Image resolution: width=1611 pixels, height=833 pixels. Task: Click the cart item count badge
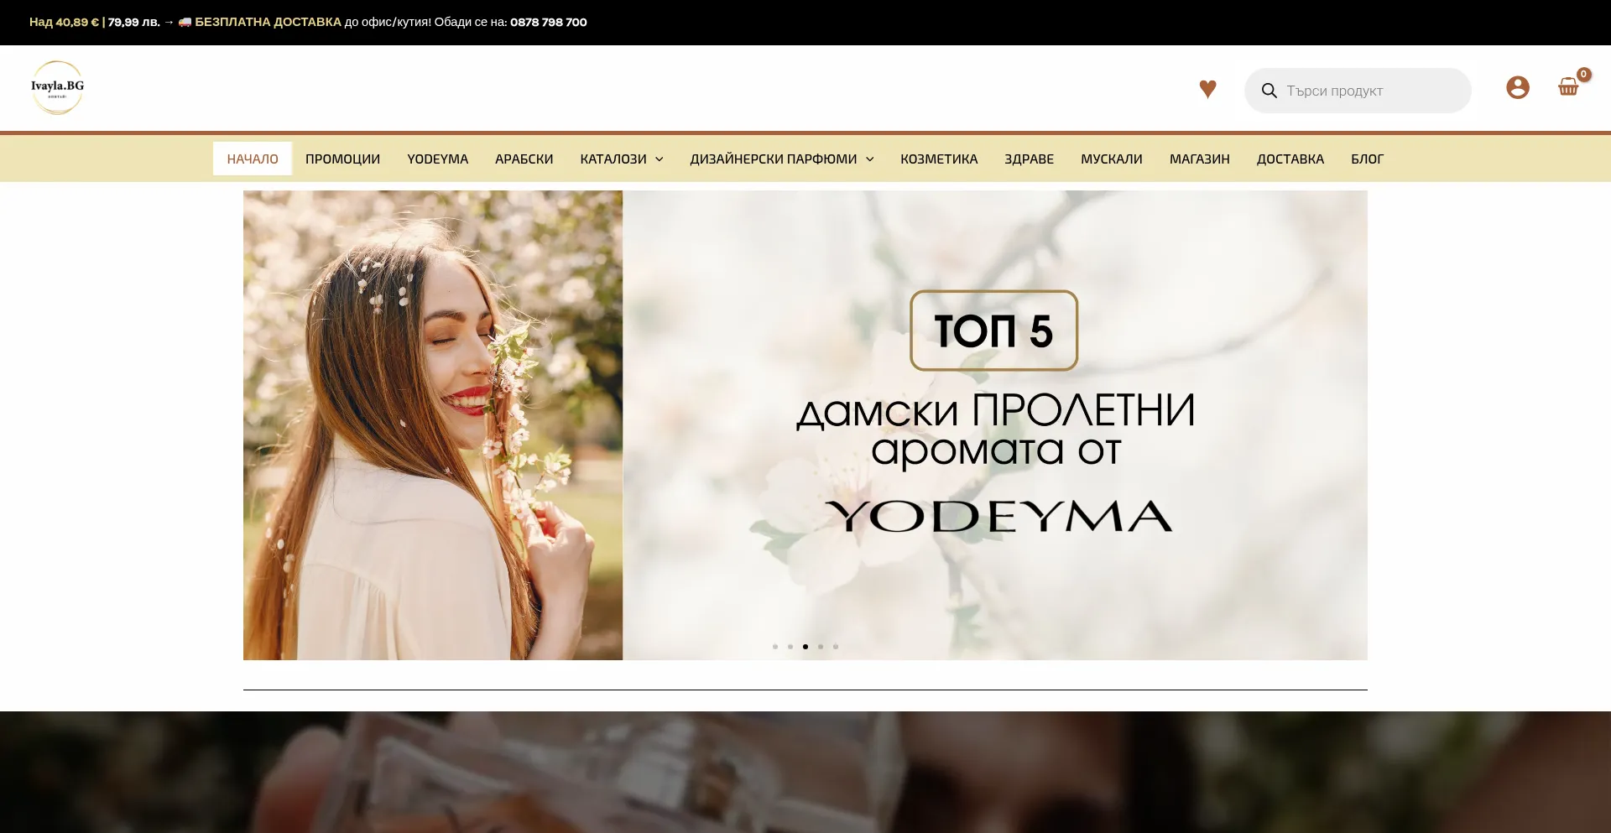(x=1583, y=75)
